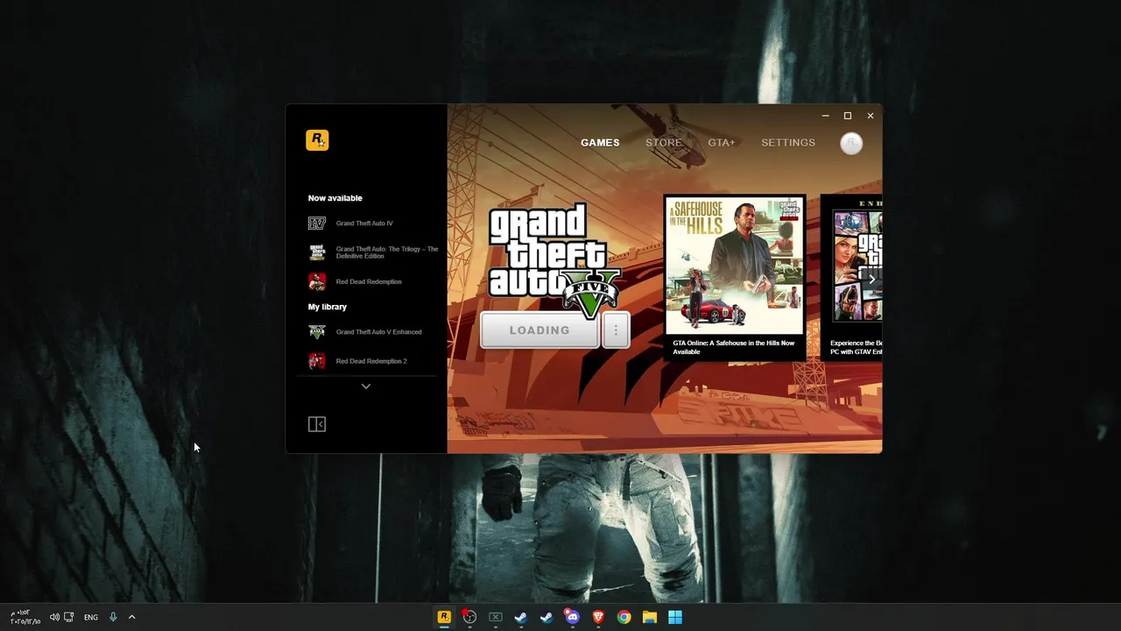Click the 'Red Dead Redemption' library text
Image resolution: width=1121 pixels, height=631 pixels.
[x=369, y=281]
